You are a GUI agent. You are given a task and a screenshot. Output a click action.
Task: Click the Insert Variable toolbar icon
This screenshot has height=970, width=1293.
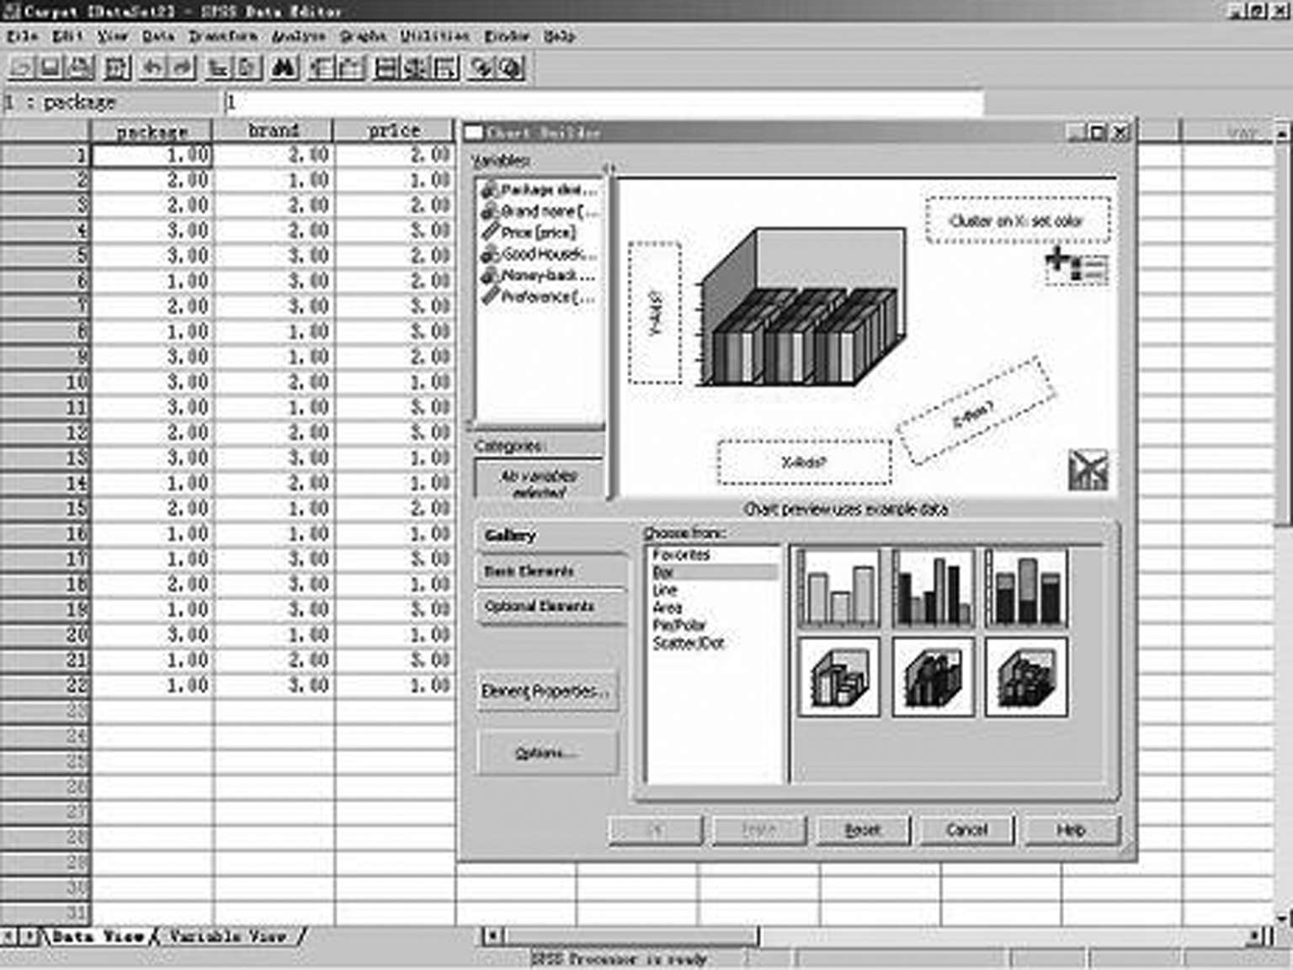(x=350, y=67)
